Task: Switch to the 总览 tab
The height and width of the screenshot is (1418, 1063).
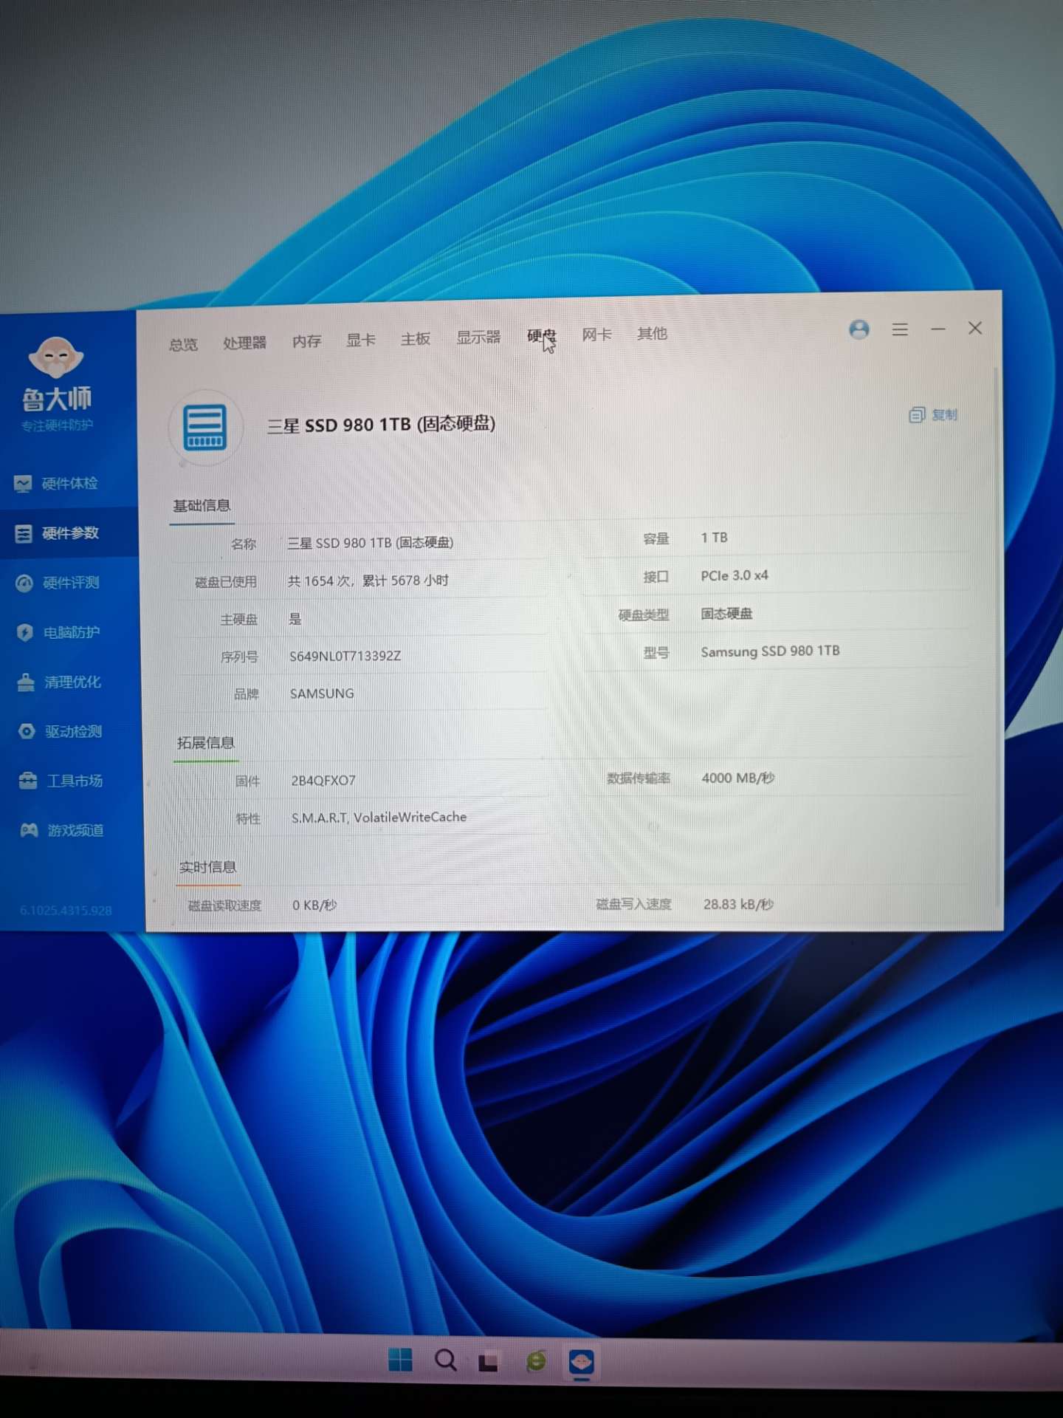Action: click(x=183, y=344)
